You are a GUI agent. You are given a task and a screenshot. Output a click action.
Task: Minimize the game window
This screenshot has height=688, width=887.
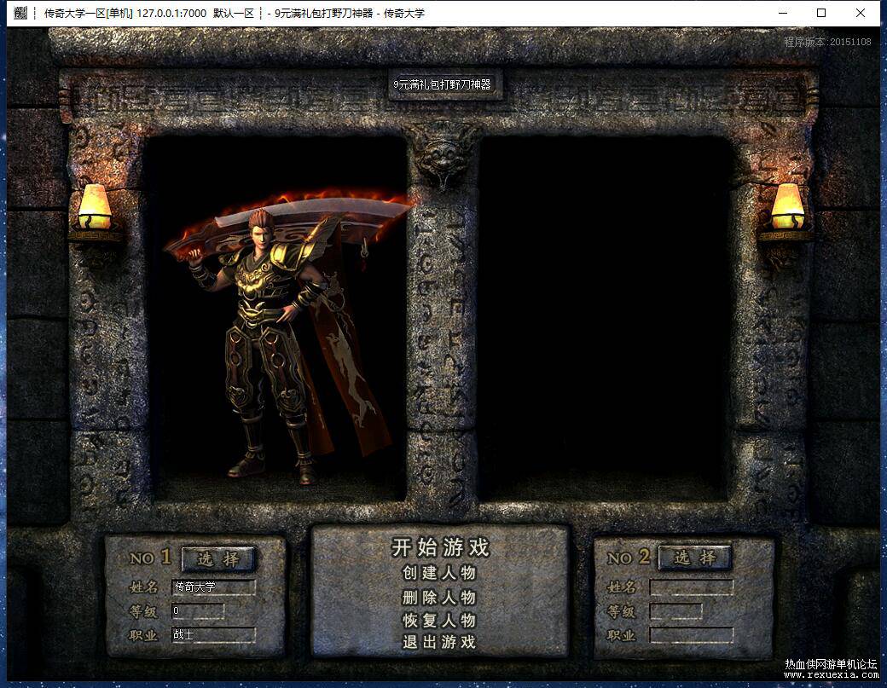point(783,13)
